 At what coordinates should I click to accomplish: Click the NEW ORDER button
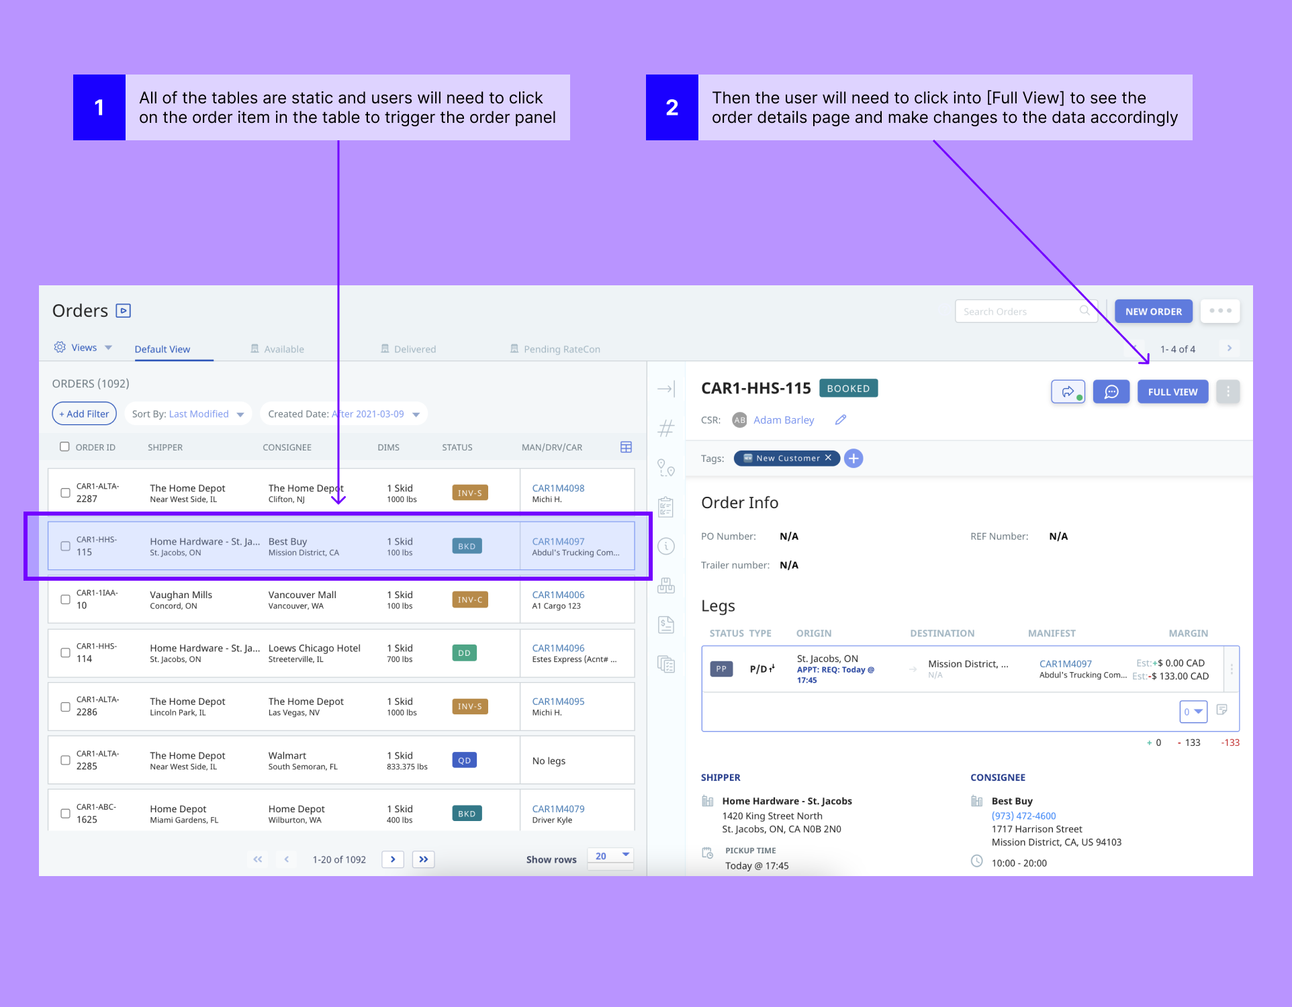click(1153, 311)
